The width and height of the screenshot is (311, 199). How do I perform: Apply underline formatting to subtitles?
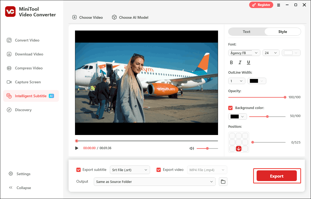click(x=248, y=62)
